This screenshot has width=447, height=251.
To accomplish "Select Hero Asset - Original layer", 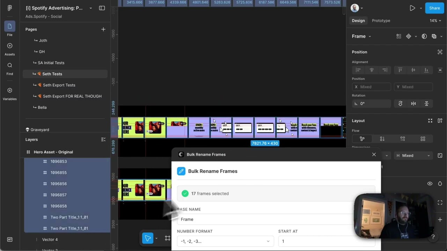I will pos(53,152).
